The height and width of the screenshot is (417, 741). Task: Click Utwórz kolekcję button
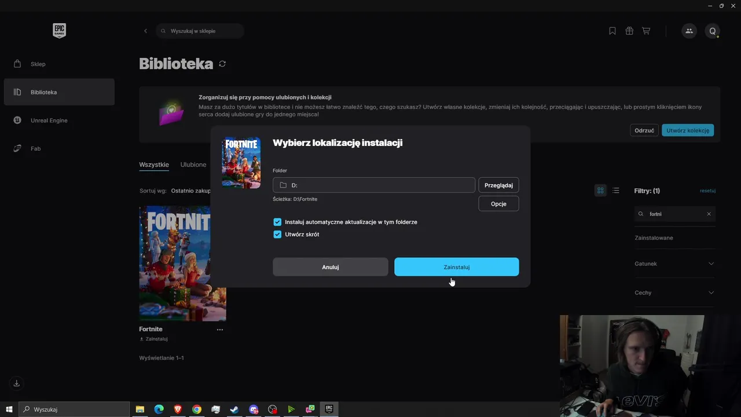[688, 130]
